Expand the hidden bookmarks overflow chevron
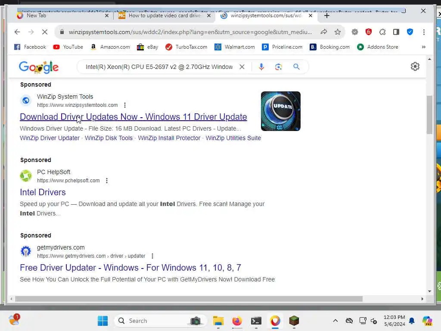 pyautogui.click(x=424, y=47)
